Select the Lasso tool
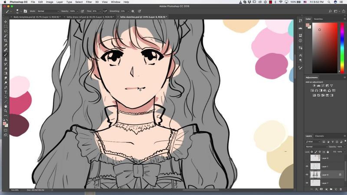347x195 pixels. tap(6, 31)
